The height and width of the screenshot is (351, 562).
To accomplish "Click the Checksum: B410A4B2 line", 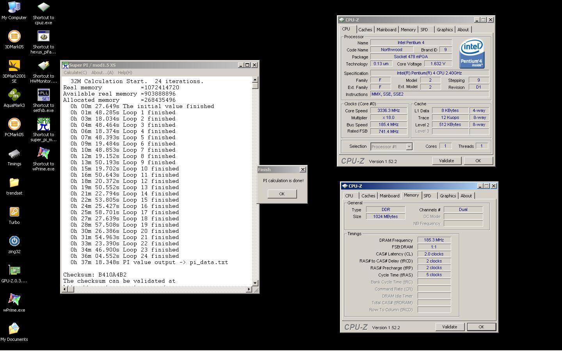I will point(95,275).
